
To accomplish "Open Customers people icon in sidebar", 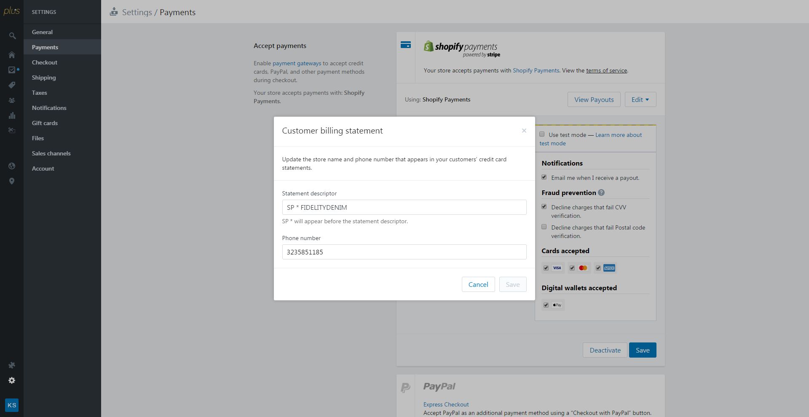I will click(x=12, y=100).
